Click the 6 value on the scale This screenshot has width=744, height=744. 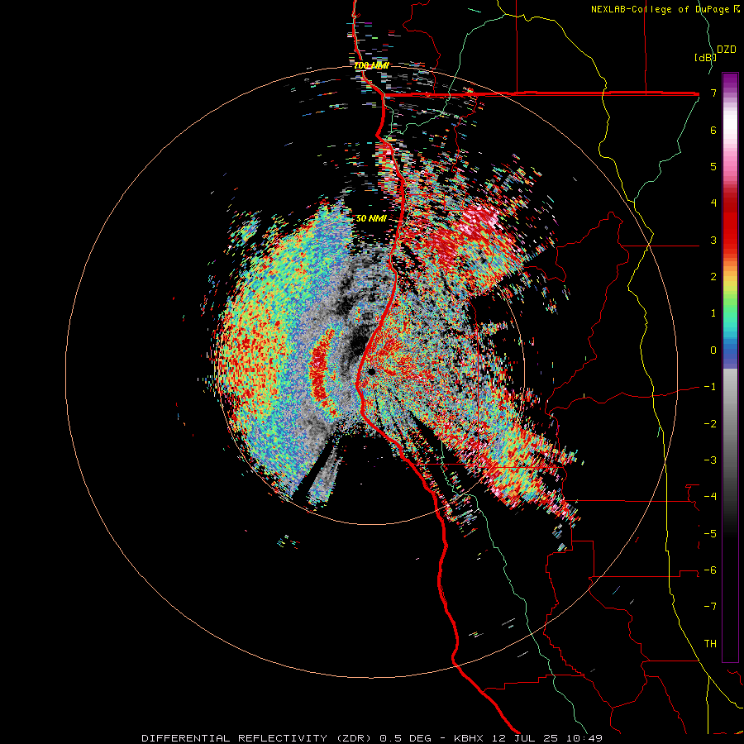(713, 130)
